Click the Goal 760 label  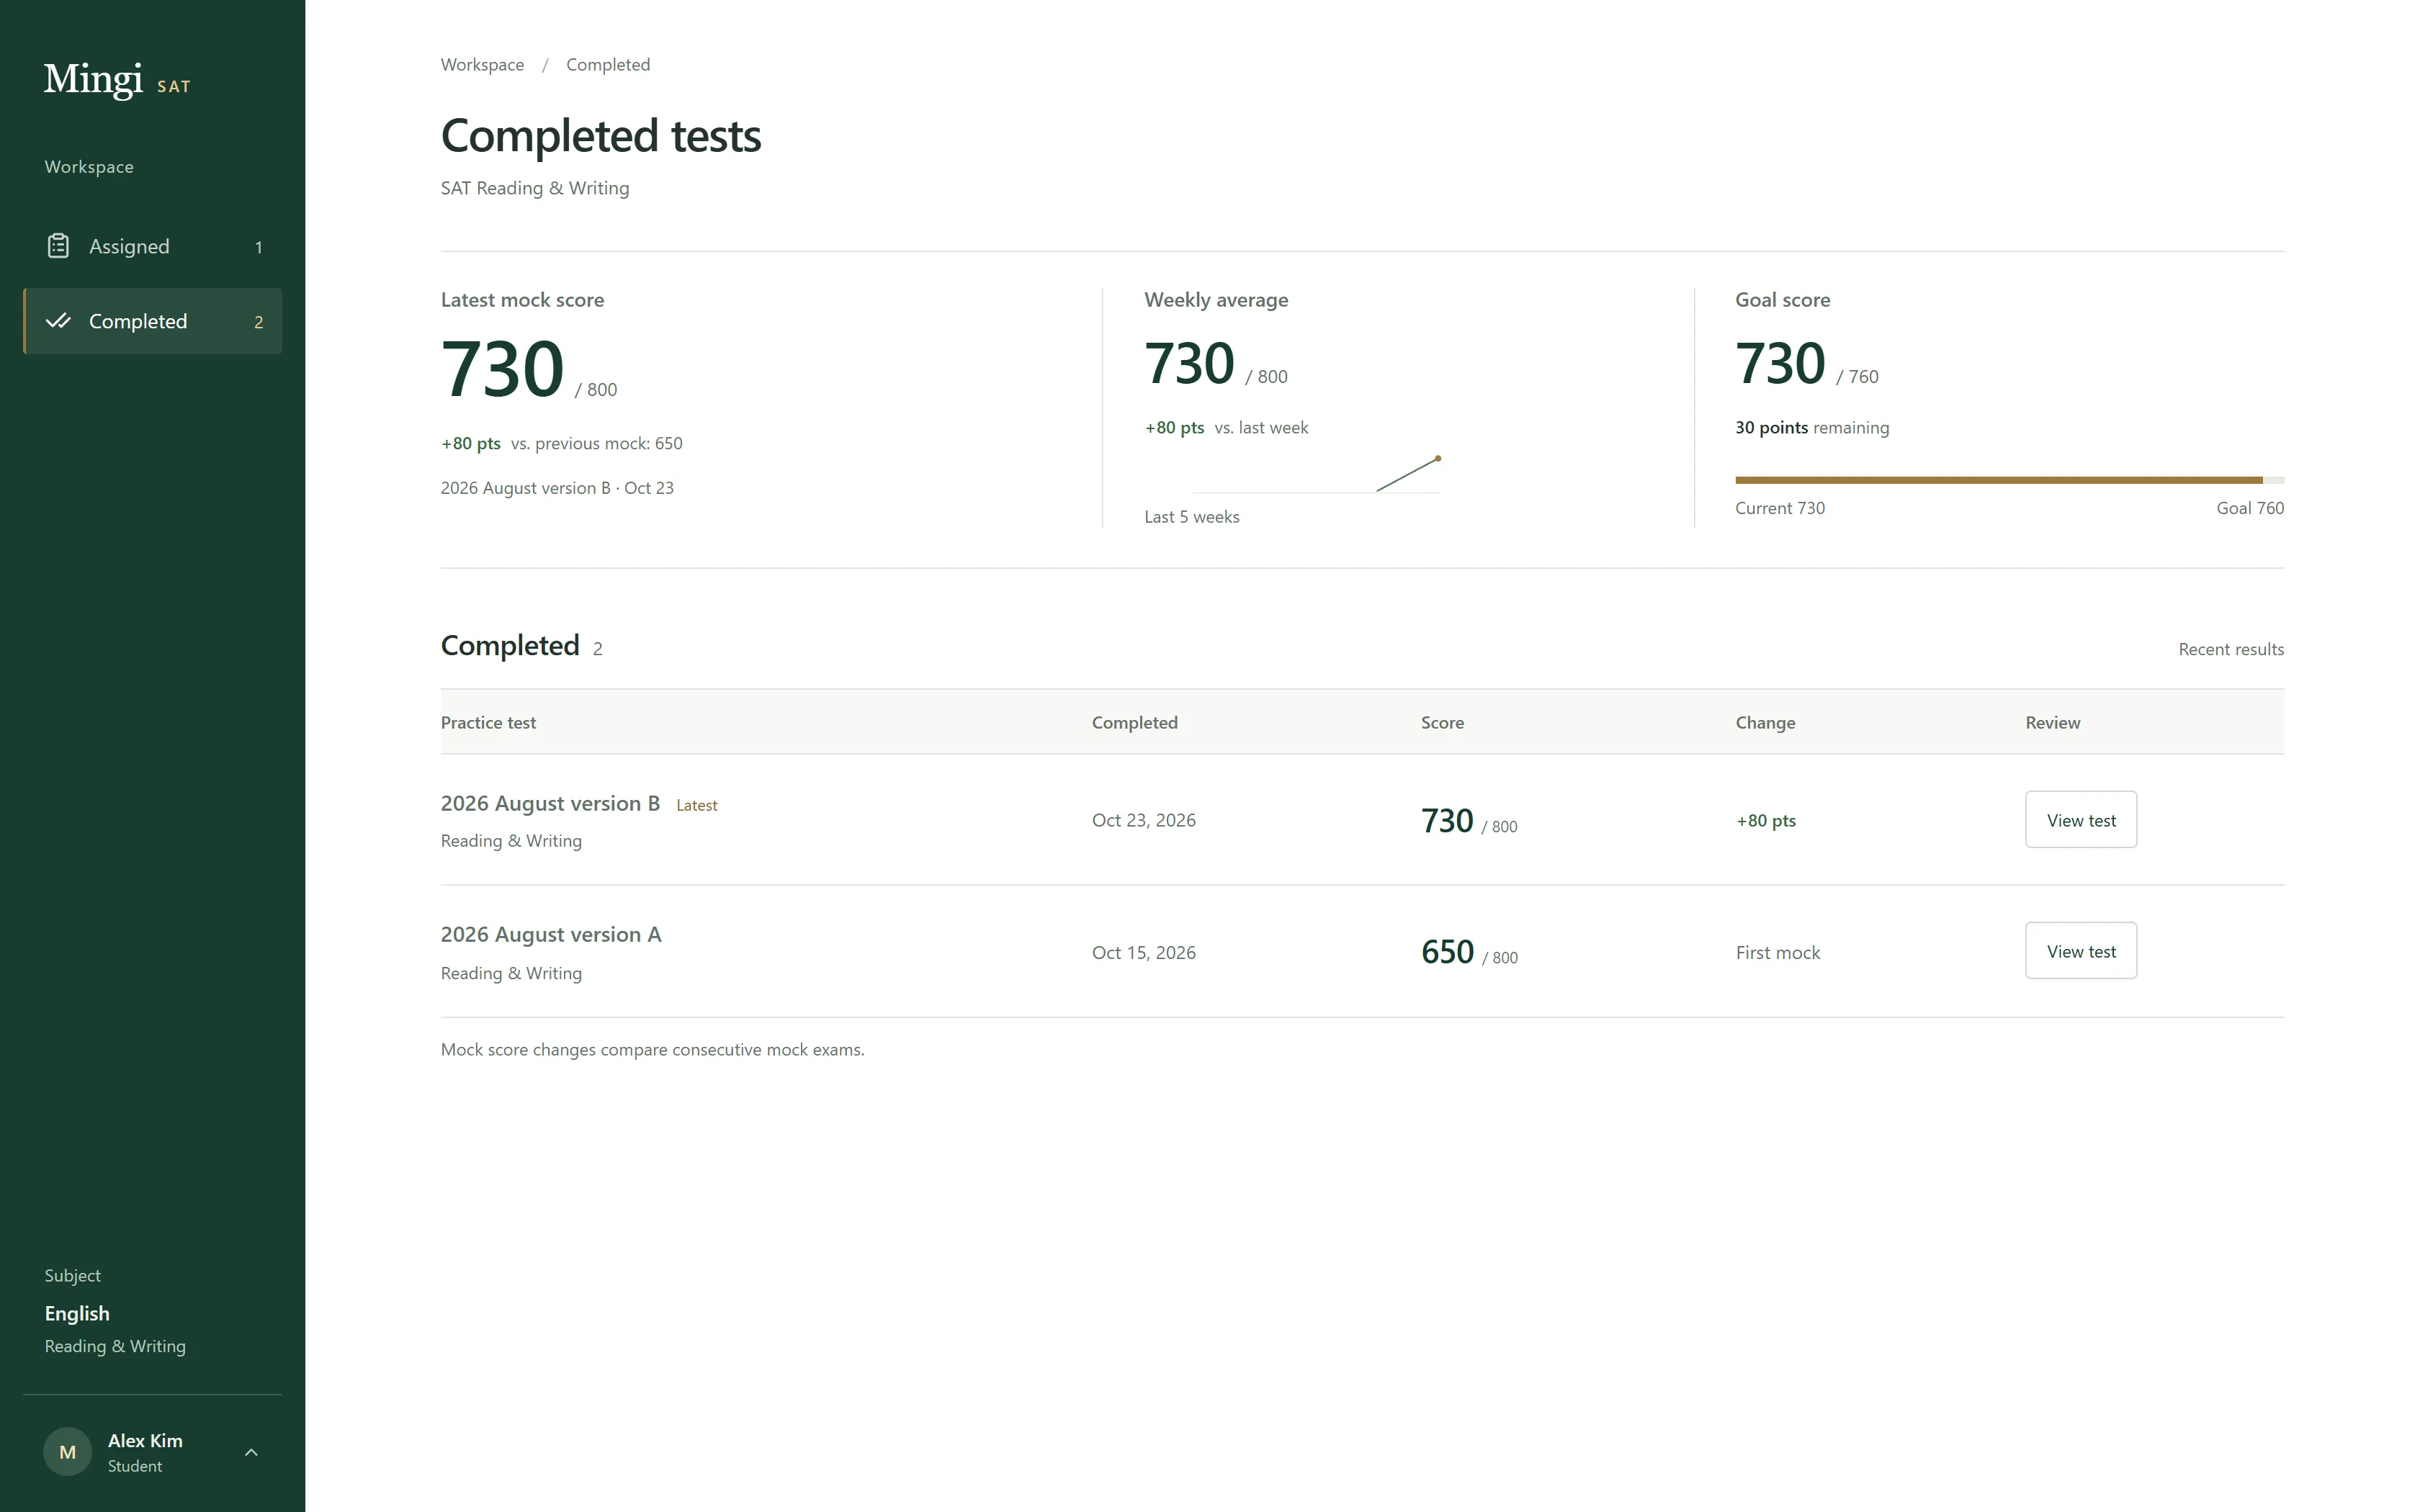pos(2250,508)
